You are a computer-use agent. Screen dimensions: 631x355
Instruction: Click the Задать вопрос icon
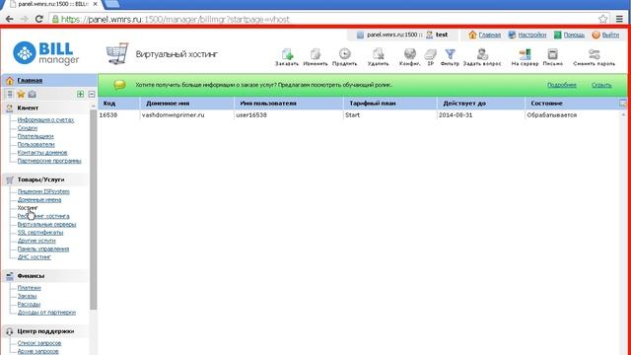click(x=482, y=54)
